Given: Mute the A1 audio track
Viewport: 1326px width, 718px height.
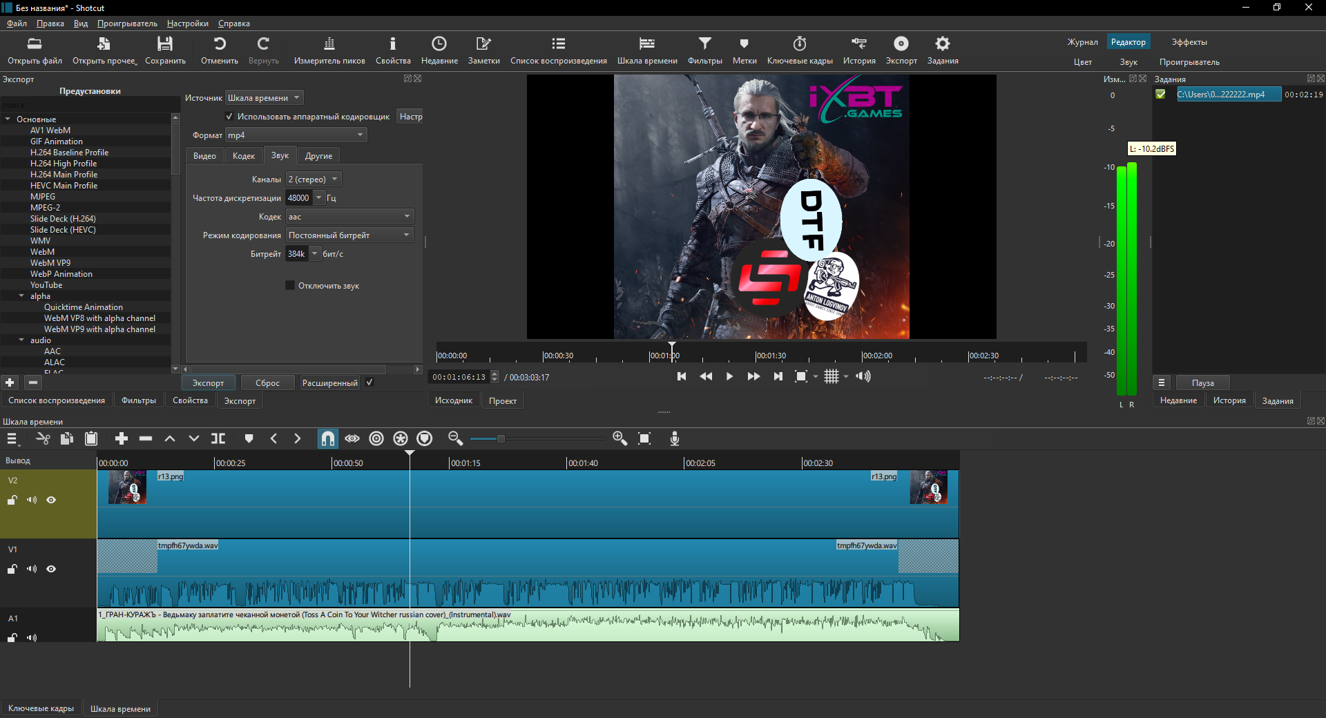Looking at the screenshot, I should point(32,637).
